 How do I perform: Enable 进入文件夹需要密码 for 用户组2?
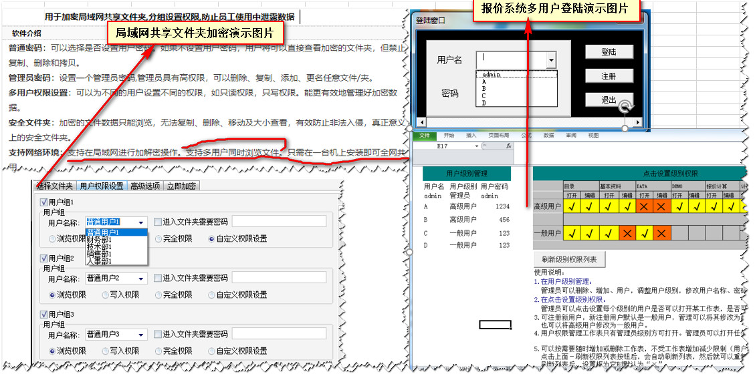click(x=158, y=278)
